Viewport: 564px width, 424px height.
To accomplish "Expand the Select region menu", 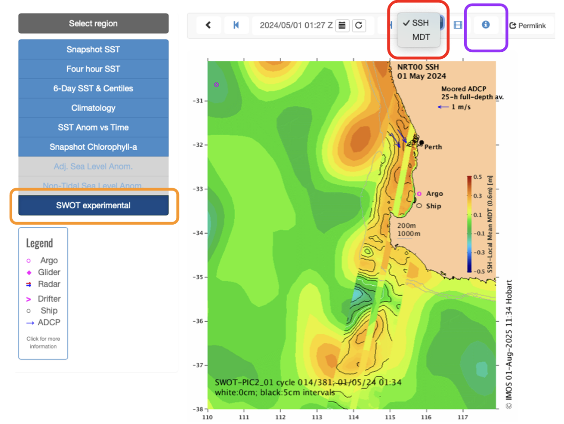I will tap(93, 23).
